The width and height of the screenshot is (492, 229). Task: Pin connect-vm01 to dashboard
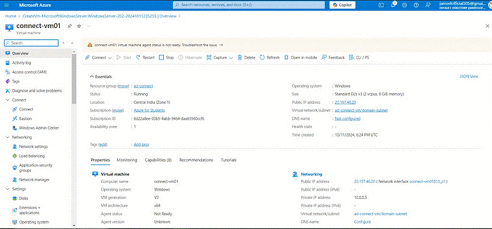pyautogui.click(x=70, y=26)
